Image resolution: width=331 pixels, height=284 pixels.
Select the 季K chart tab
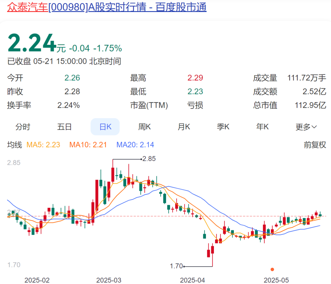pos(223,127)
